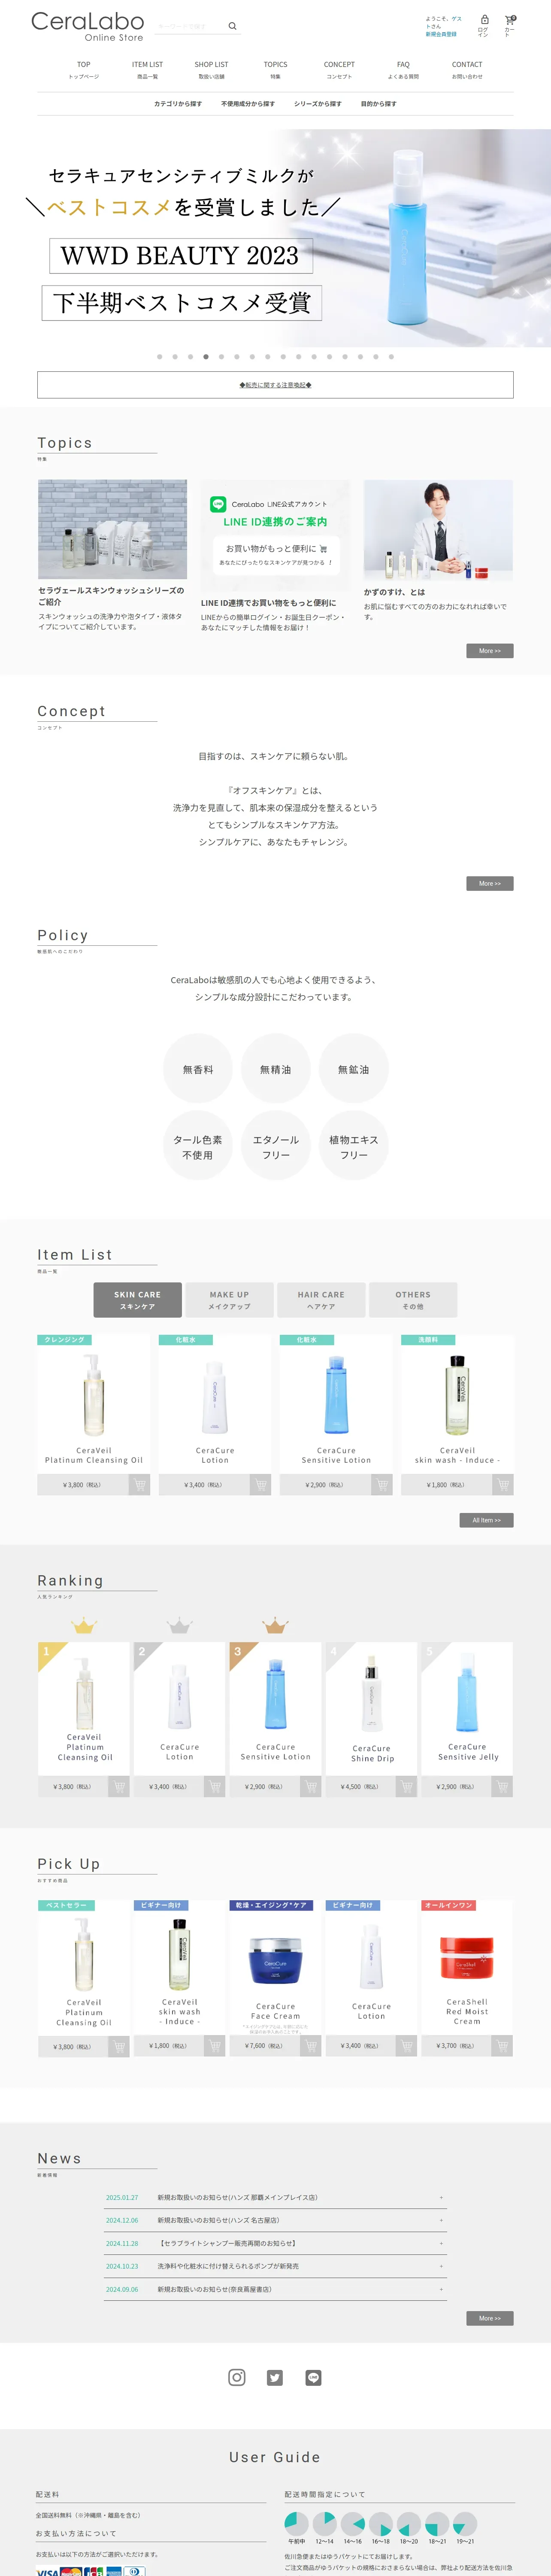
Task: Open the ITEM LIST menu item
Action: (147, 70)
